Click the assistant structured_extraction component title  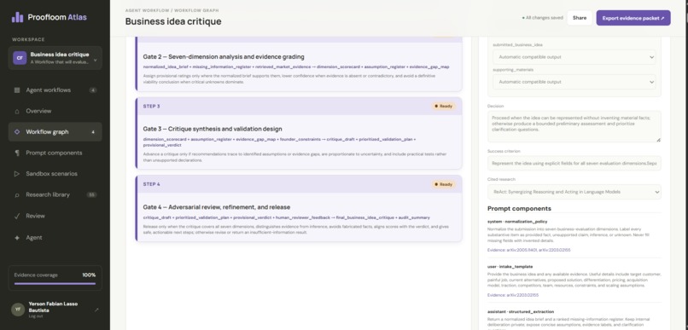(521, 311)
